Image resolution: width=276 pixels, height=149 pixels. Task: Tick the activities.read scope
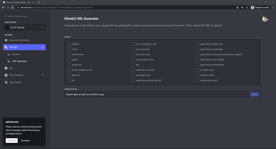coord(197,70)
